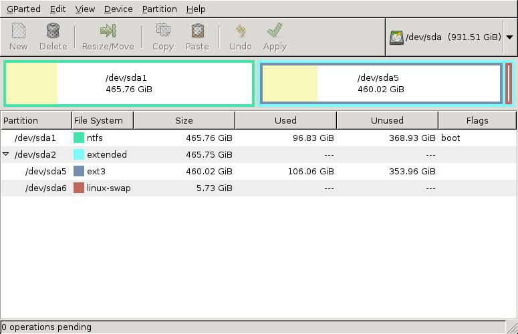Click the 460.02 GiB size cell for sda5
Image resolution: width=518 pixels, height=334 pixels.
click(x=209, y=171)
